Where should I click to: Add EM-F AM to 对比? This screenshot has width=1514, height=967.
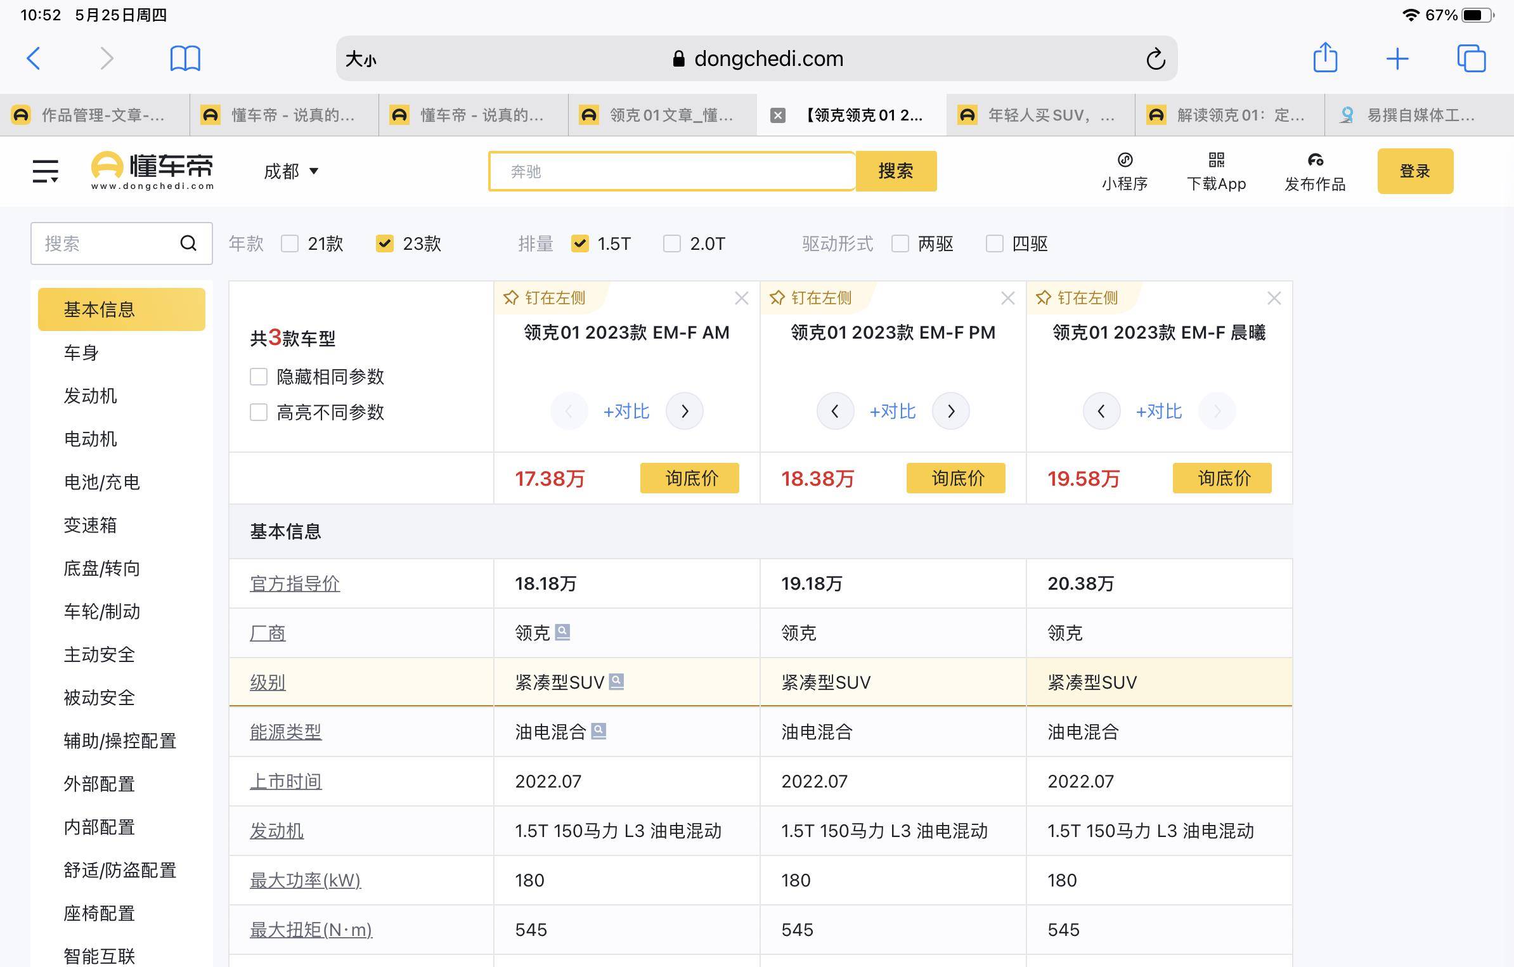click(x=626, y=412)
